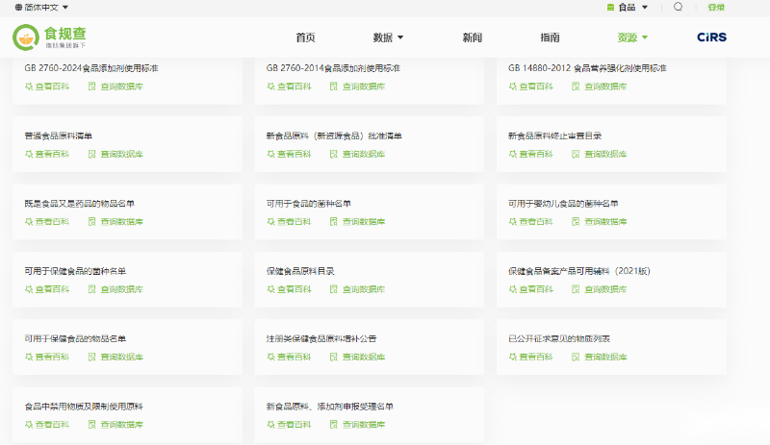770x445 pixels.
Task: Go to 首页 in navigation
Action: (305, 37)
